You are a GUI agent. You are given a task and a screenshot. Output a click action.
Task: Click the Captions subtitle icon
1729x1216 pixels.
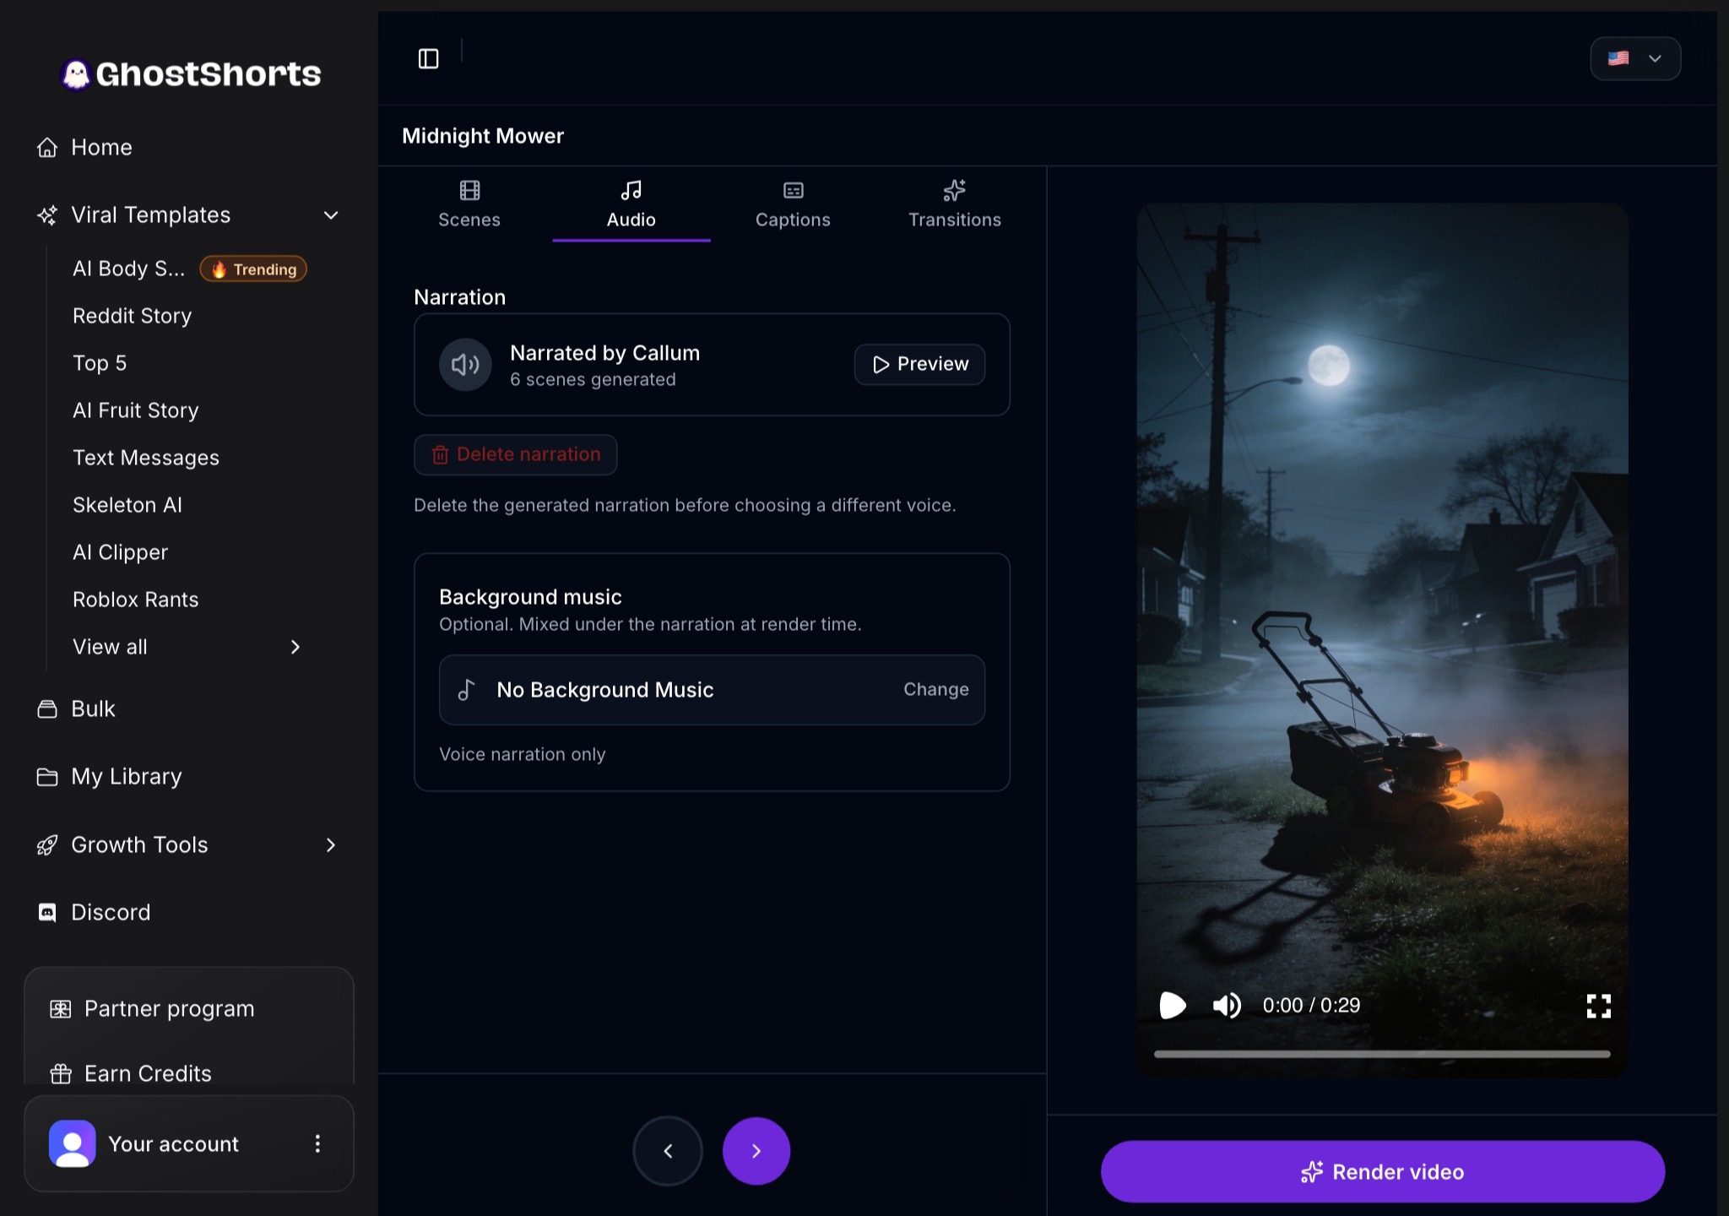pos(793,190)
